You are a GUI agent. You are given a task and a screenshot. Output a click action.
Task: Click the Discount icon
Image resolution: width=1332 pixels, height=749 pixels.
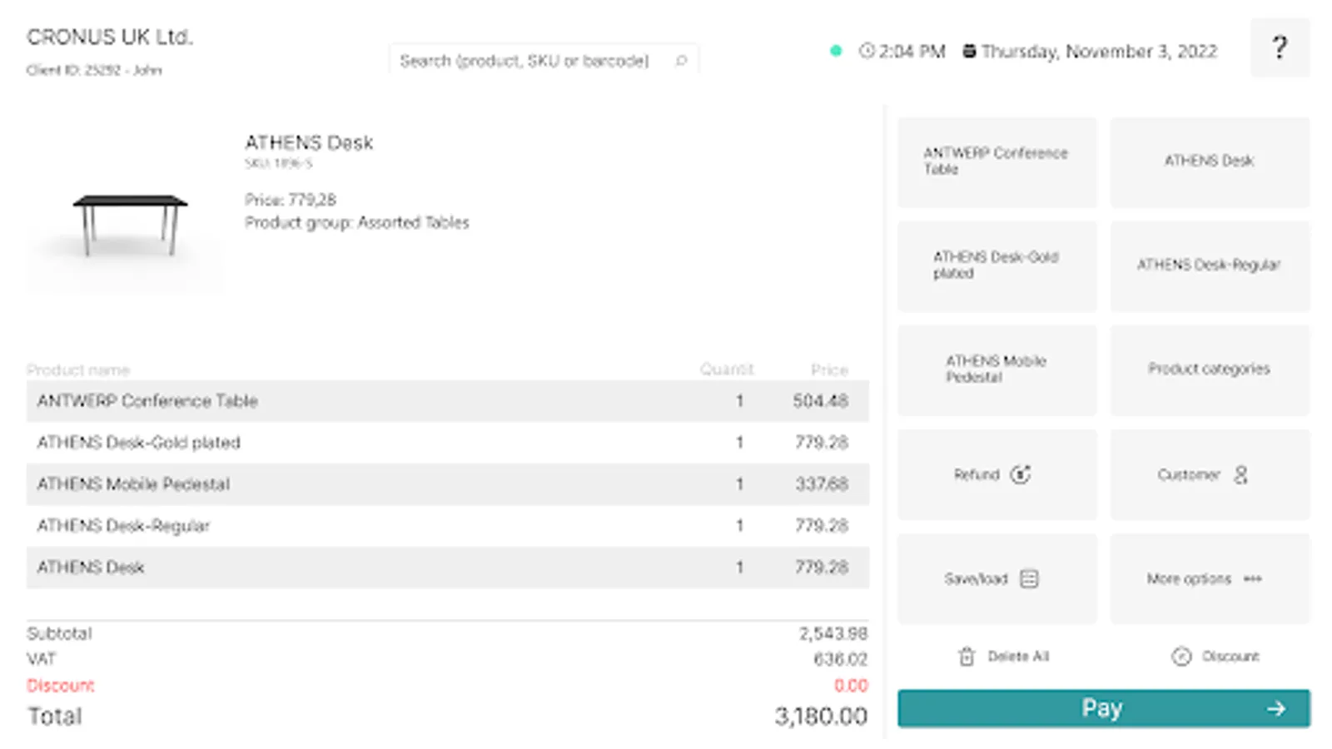(x=1180, y=657)
